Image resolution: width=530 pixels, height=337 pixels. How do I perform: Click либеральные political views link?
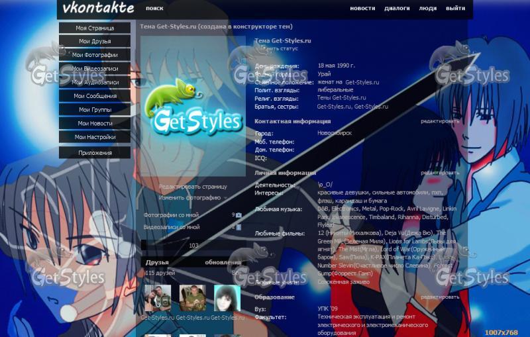click(x=335, y=90)
